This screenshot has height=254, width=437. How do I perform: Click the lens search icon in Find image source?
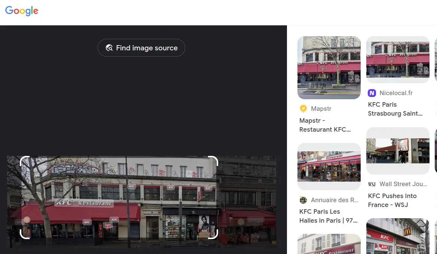(109, 48)
